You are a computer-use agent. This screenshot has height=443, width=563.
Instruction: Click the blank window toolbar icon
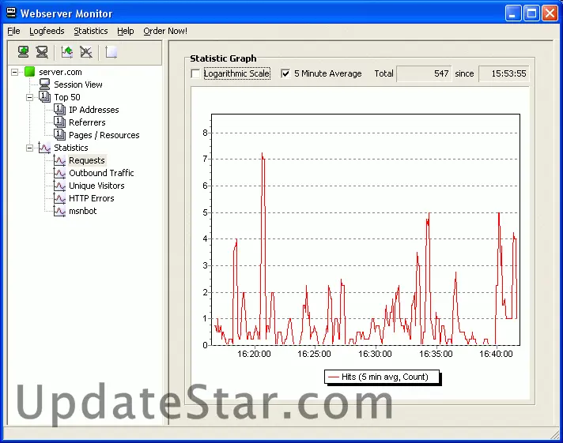tap(111, 52)
